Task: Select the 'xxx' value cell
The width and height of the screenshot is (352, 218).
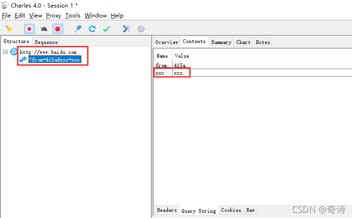Action: click(x=178, y=73)
